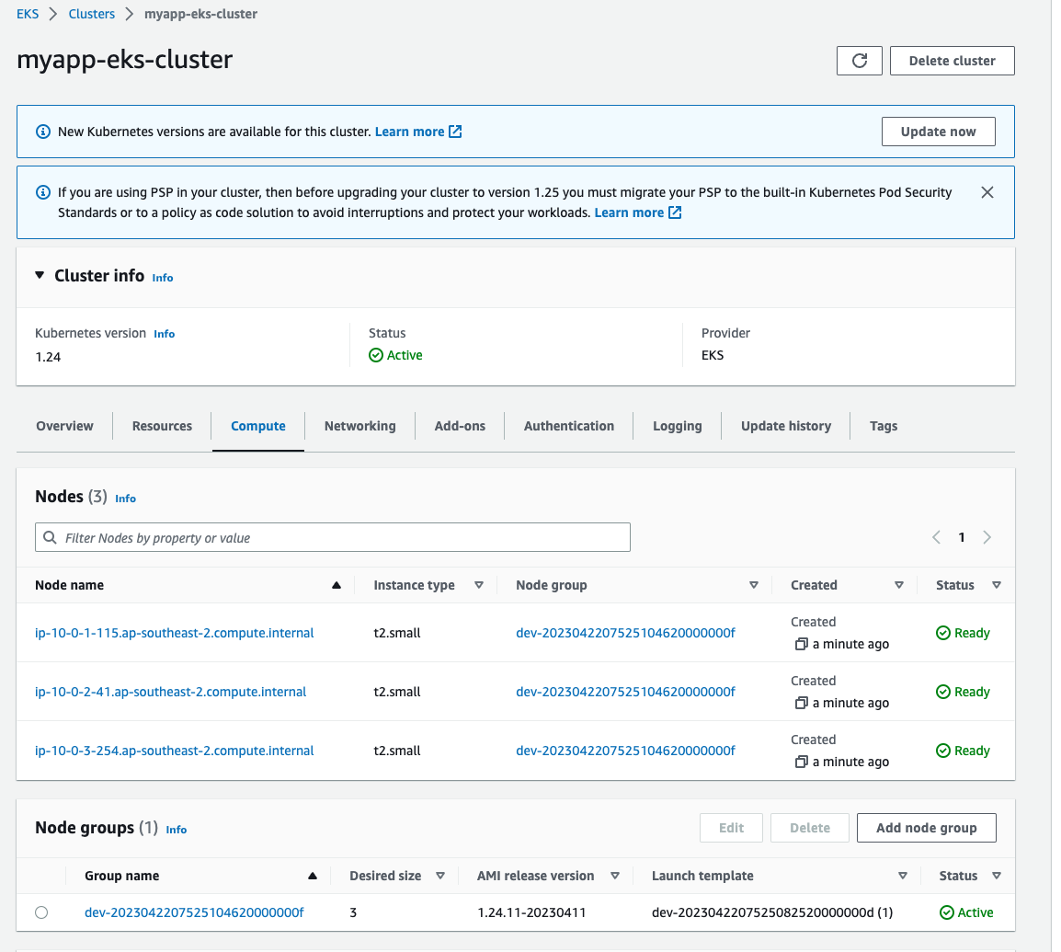
Task: Select the Compute tab
Action: point(258,426)
